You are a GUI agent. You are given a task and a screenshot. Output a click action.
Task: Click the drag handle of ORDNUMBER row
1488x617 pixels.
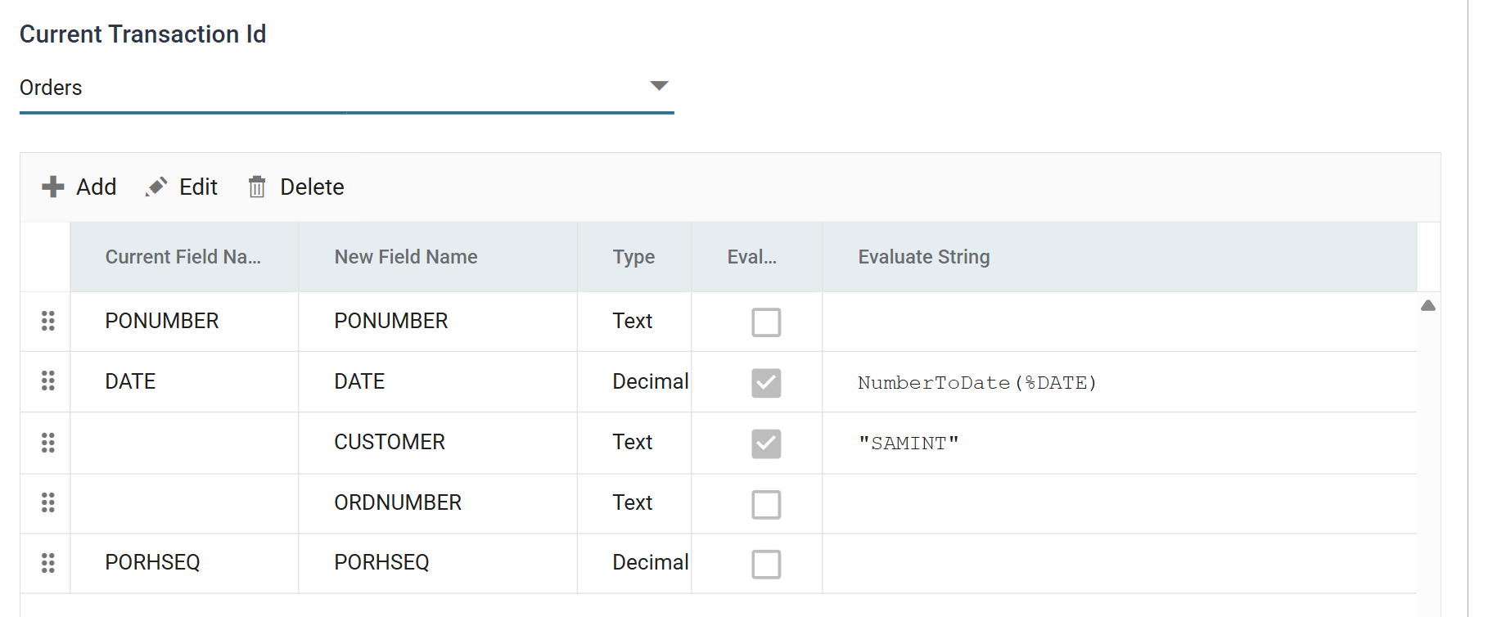48,502
